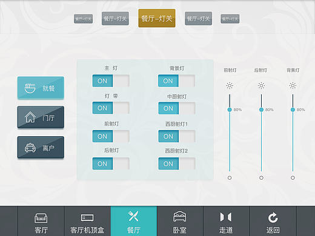
Task: Tap the minimum circle below 前射灯 slider
Action: 230,178
